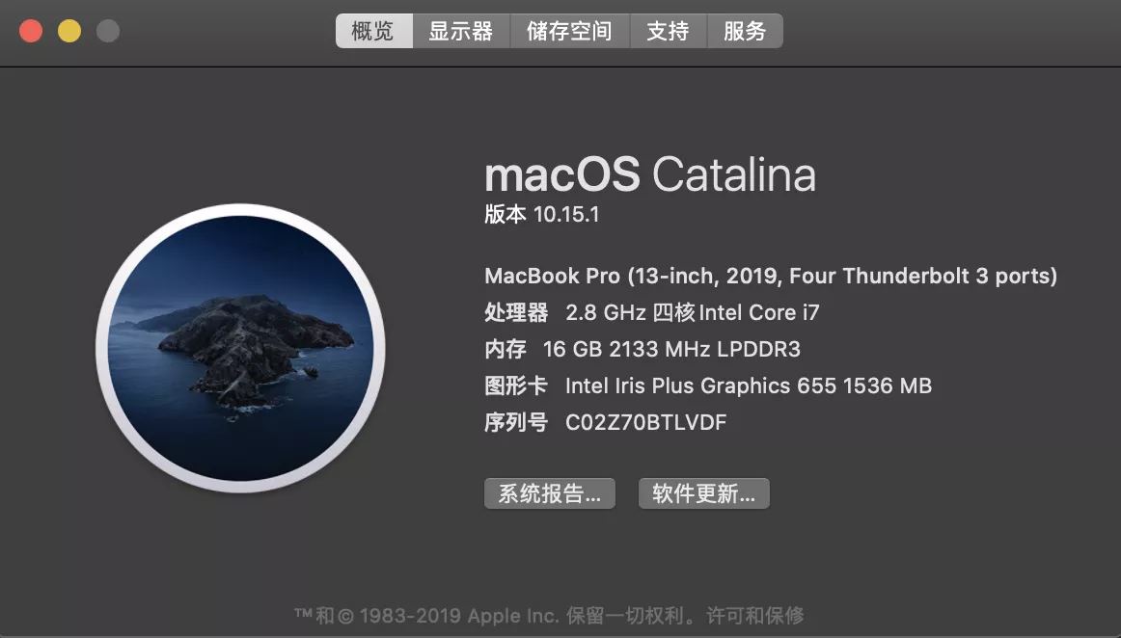Click the macOS Catalina title text
Screen dimensions: 1121x638
pos(650,174)
